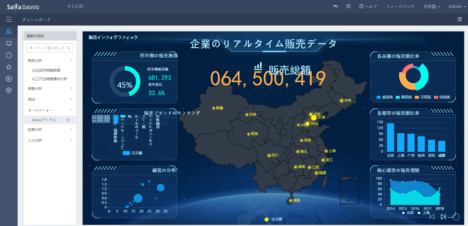This screenshot has width=468, height=226.
Task: Click the bar chart icon beside 販売総額
Action: point(258,66)
